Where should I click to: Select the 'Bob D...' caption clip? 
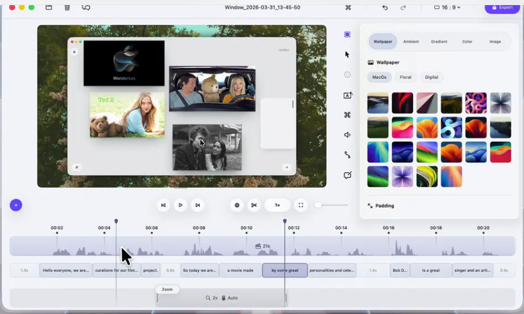[x=400, y=270]
